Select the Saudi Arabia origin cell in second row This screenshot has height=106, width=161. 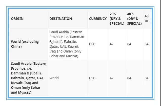29,78
